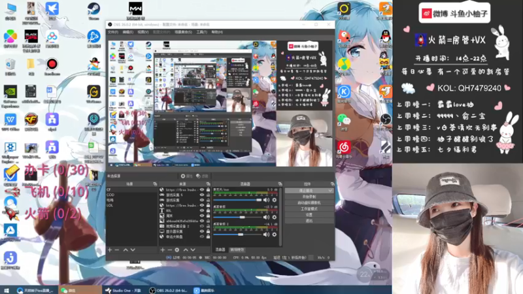The image size is (523, 294).
Task: Remove selected scene with minus icon
Action: click(117, 250)
